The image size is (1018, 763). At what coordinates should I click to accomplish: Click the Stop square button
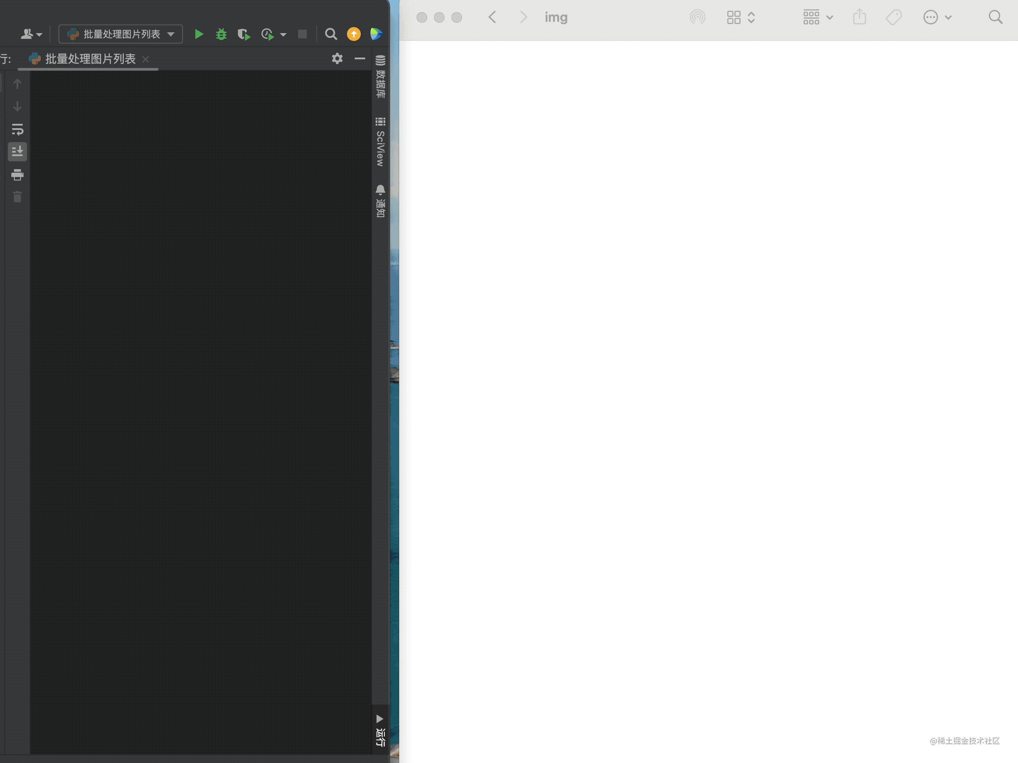pos(302,34)
